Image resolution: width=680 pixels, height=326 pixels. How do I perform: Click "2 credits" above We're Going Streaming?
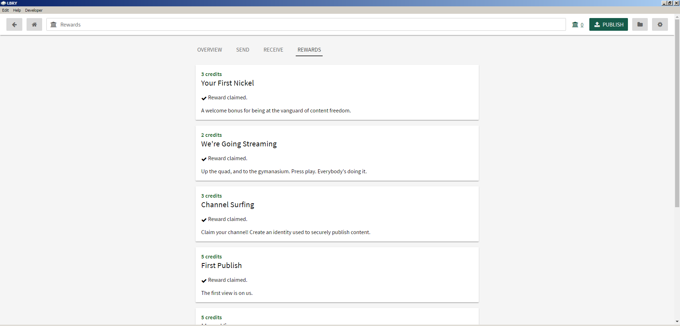click(211, 135)
